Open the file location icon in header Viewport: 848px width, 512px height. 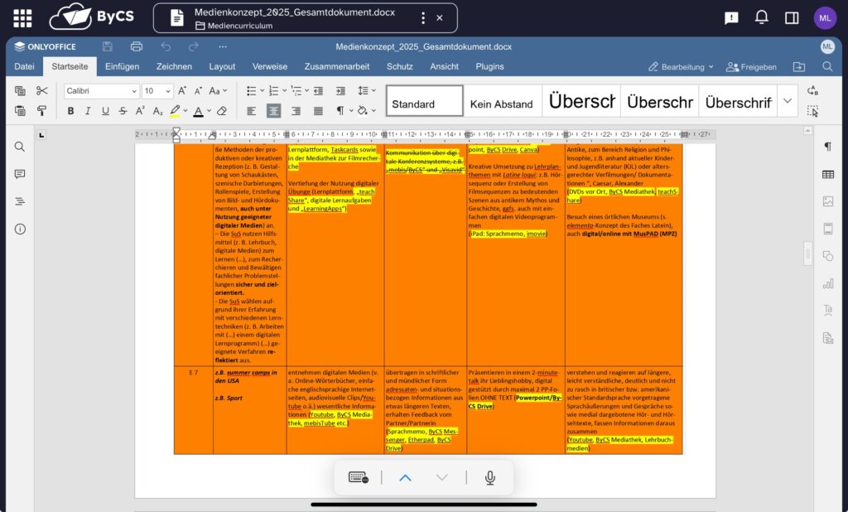(799, 66)
